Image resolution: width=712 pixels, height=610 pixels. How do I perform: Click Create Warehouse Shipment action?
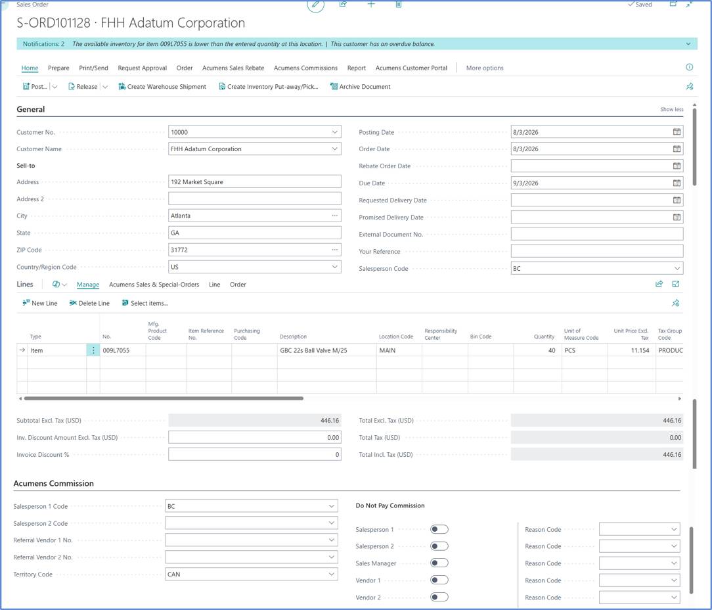point(162,86)
